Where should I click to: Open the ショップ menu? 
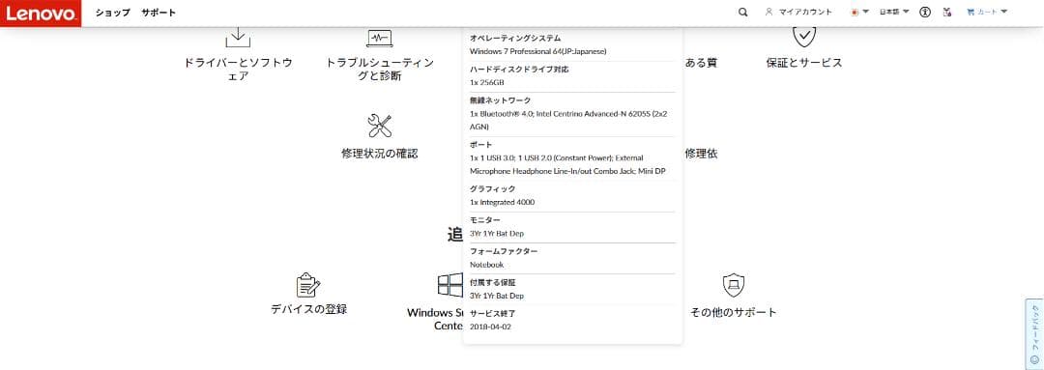click(112, 13)
